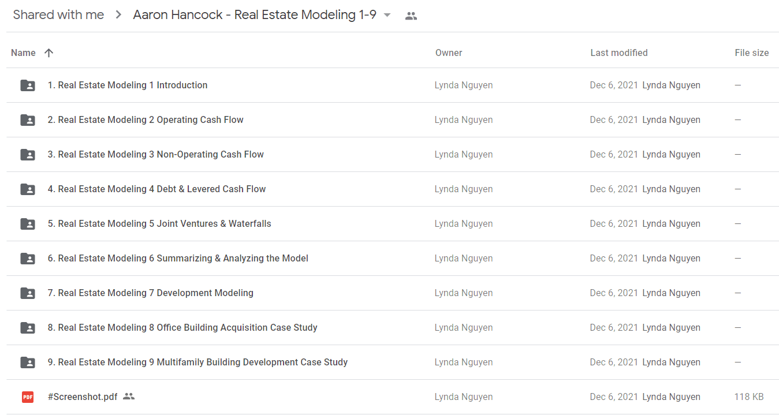Click folder icon for 8. Office Building Acquisition

click(28, 328)
